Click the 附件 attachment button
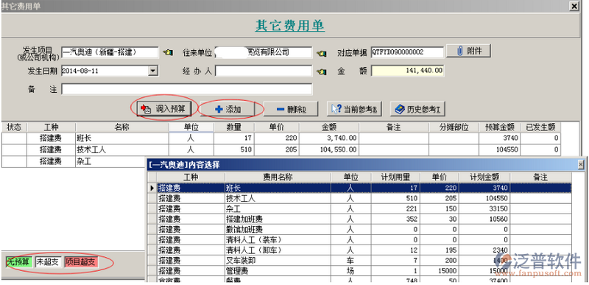 (x=468, y=51)
